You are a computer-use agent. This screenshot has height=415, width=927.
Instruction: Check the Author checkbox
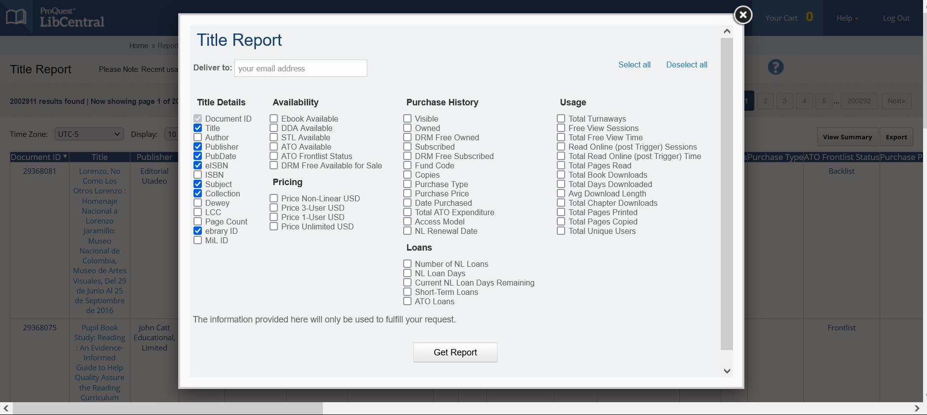point(198,137)
